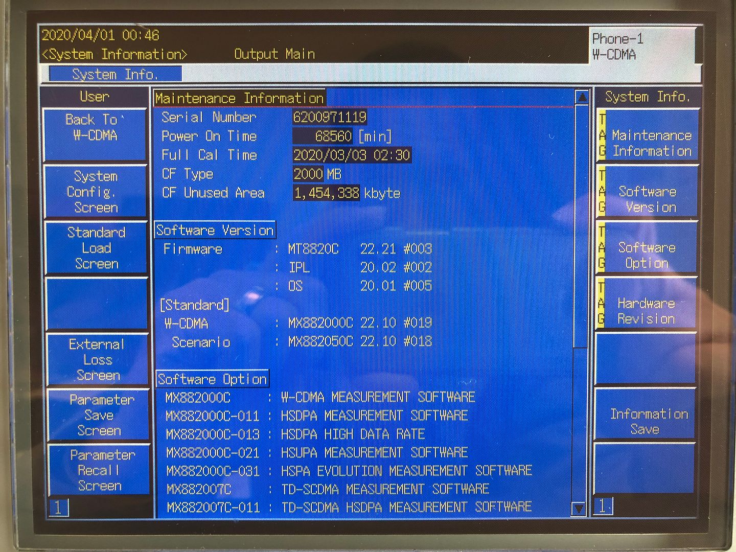Screen dimensions: 736x552
Task: Click the Maintenance Information section header
Action: (x=240, y=98)
